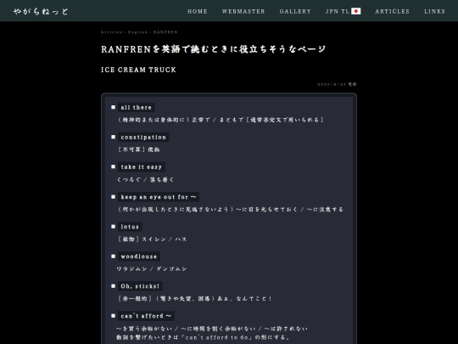This screenshot has height=344, width=458.
Task: Click the definition 〜を買う余裕がない
Action: [x=212, y=329]
